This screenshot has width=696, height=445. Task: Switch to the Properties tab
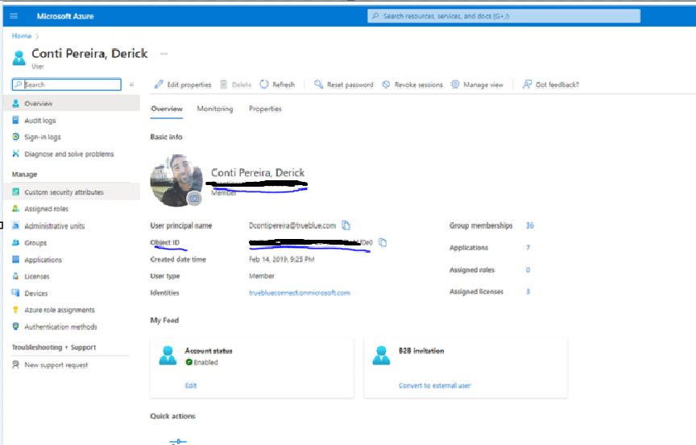click(x=265, y=109)
